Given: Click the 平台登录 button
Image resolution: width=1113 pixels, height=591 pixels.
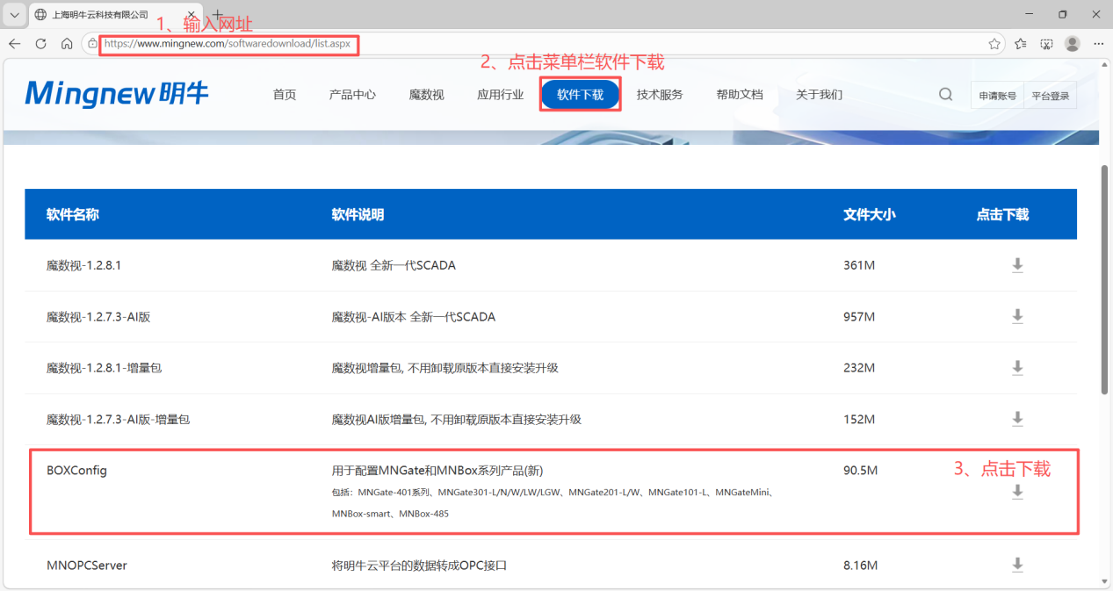Looking at the screenshot, I should click(1051, 96).
